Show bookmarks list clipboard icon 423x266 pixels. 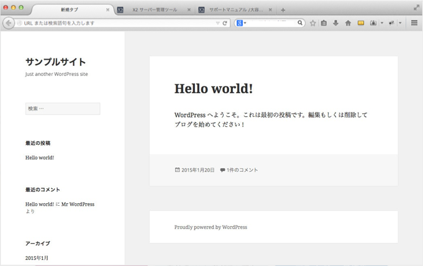(324, 23)
